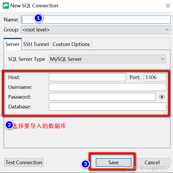
Task: Click the app logo in the title bar
Action: [6, 6]
